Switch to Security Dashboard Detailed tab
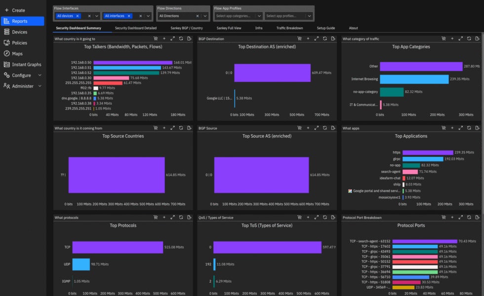The height and width of the screenshot is (296, 484). [136, 28]
